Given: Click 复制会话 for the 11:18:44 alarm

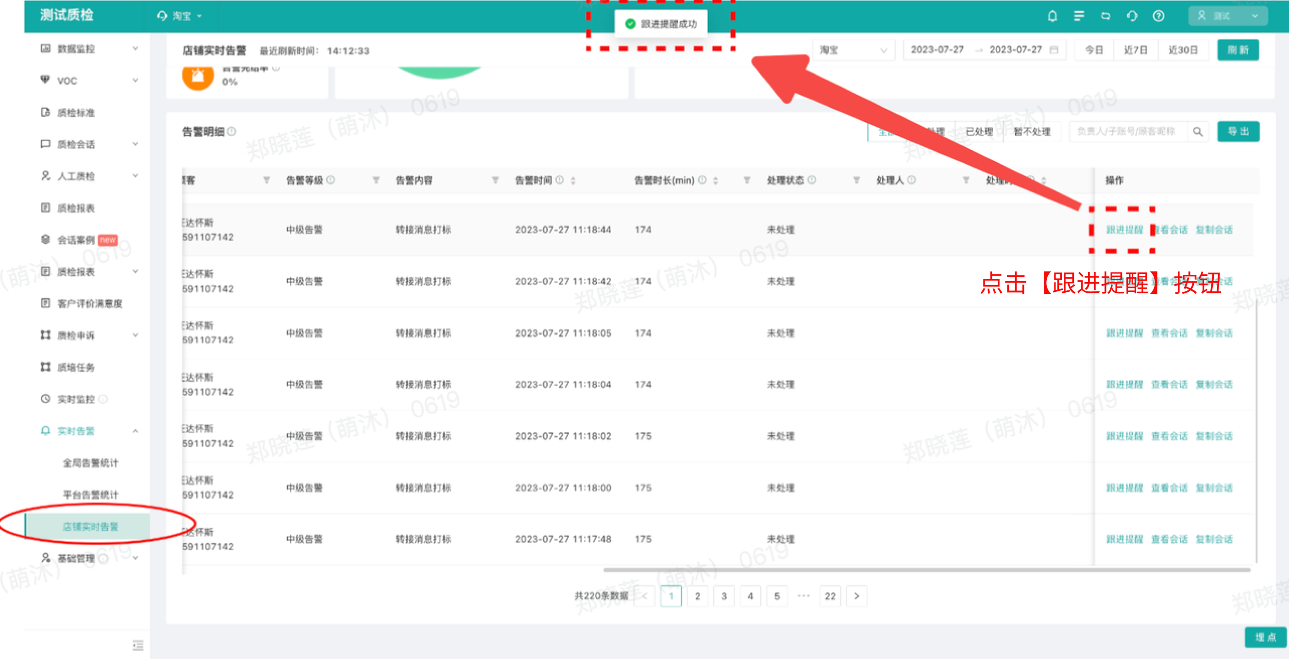Looking at the screenshot, I should point(1214,230).
